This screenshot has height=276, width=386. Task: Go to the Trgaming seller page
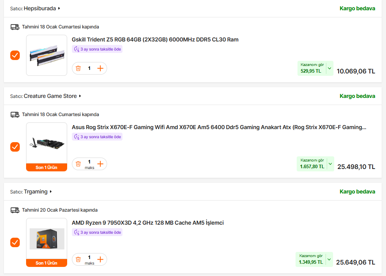(x=36, y=192)
